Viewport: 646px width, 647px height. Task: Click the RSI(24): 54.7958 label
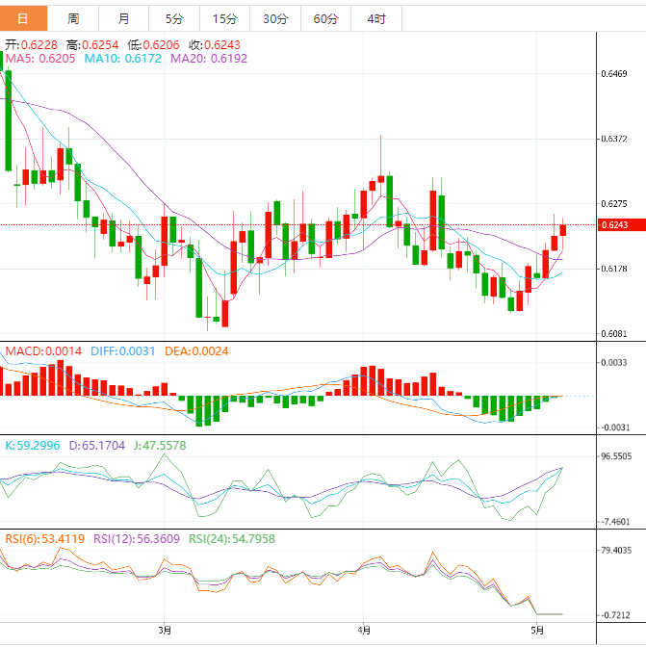pyautogui.click(x=232, y=538)
